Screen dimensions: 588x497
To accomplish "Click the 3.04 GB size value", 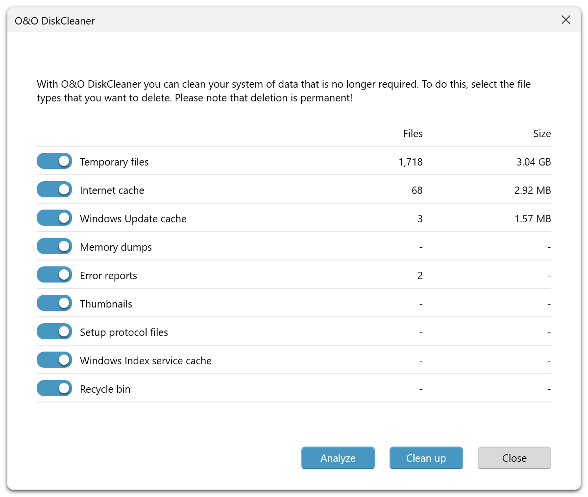I will (x=533, y=162).
